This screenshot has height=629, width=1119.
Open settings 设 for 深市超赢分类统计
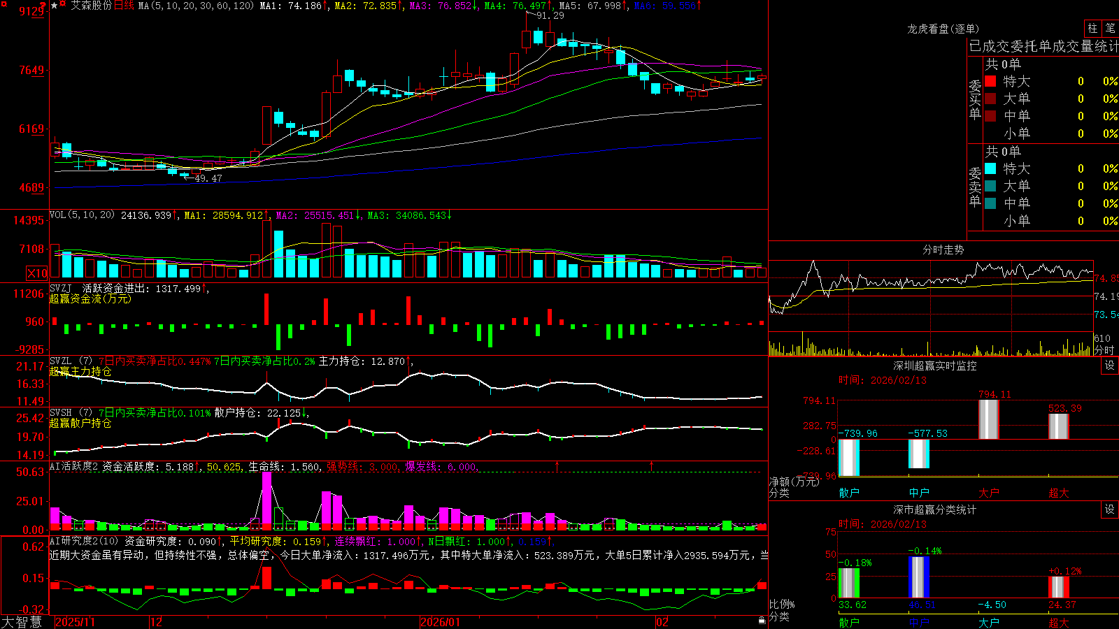point(1110,509)
